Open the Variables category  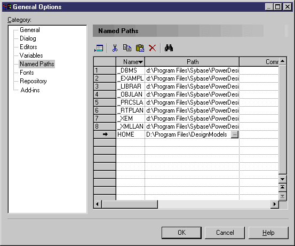click(31, 55)
